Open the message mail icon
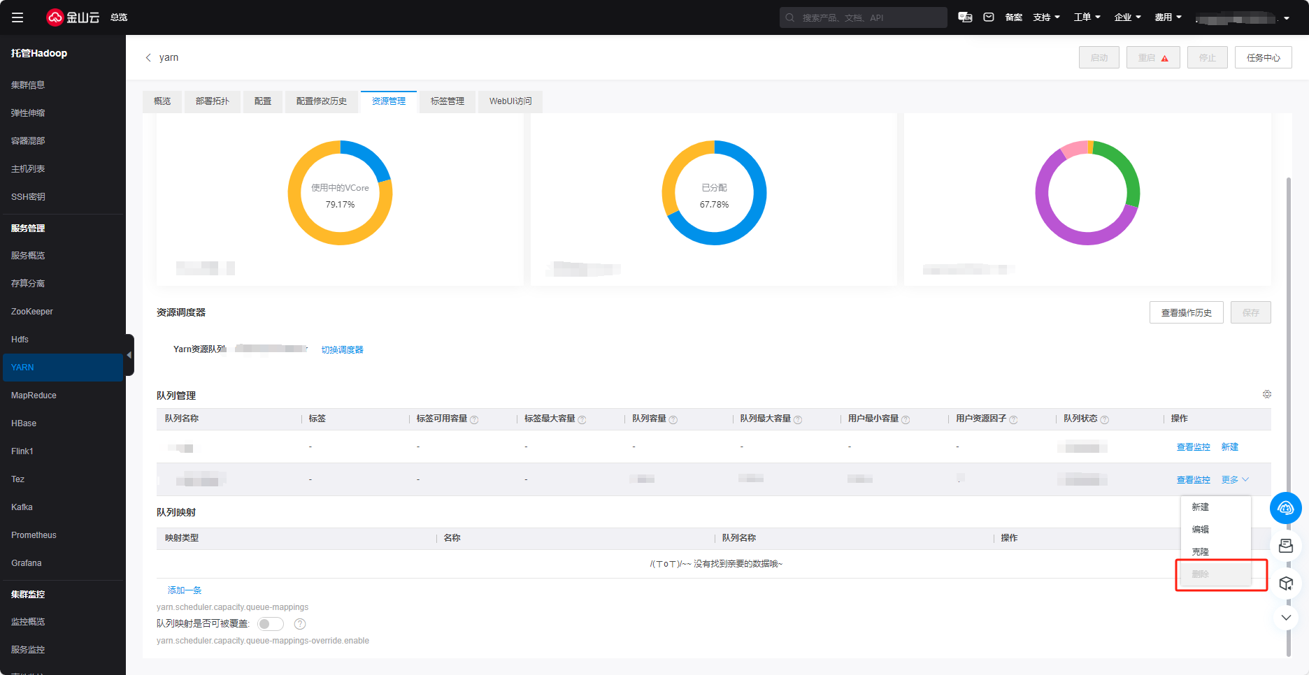This screenshot has width=1309, height=675. (x=989, y=17)
